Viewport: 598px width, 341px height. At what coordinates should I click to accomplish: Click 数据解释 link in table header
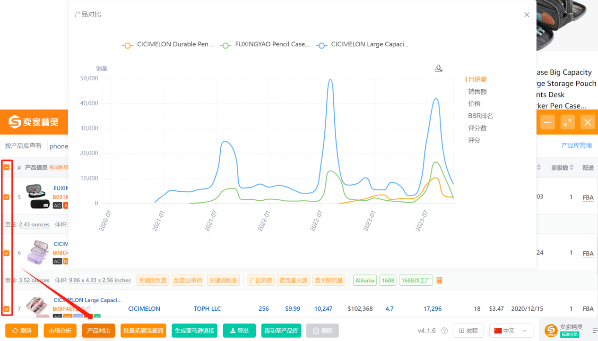click(59, 167)
